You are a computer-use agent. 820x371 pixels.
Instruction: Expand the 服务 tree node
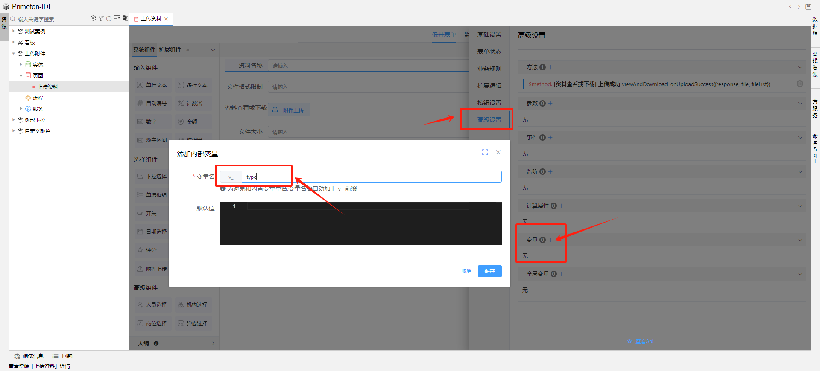[21, 109]
